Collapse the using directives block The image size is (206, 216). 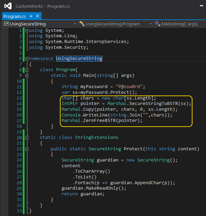tap(27, 30)
